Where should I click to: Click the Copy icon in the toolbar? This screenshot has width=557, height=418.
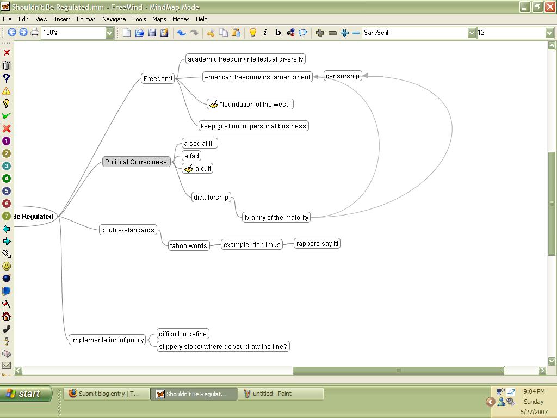[224, 33]
